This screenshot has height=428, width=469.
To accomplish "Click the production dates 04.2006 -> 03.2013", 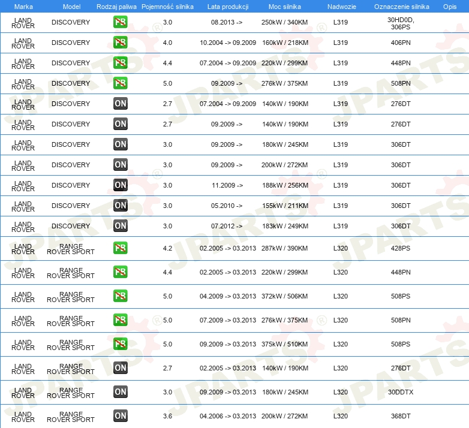I will pyautogui.click(x=228, y=416).
